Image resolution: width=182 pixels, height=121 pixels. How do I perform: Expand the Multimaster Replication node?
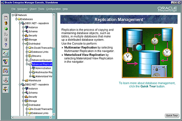pos(30,72)
